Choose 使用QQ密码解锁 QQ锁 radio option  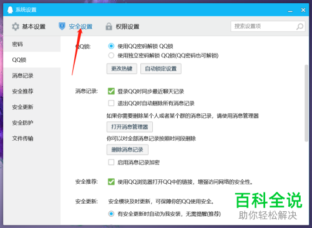[111, 46]
